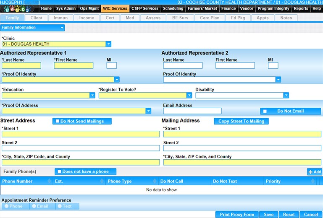The height and width of the screenshot is (218, 323).
Task: Click the plus Add phone button
Action: coord(314,172)
